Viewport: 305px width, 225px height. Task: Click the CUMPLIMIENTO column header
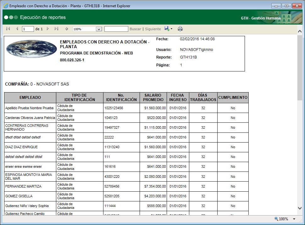point(233,98)
